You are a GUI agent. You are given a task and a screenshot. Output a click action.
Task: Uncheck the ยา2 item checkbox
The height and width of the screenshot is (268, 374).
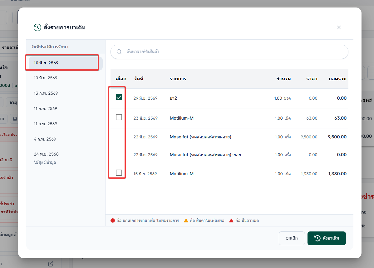pos(119,97)
